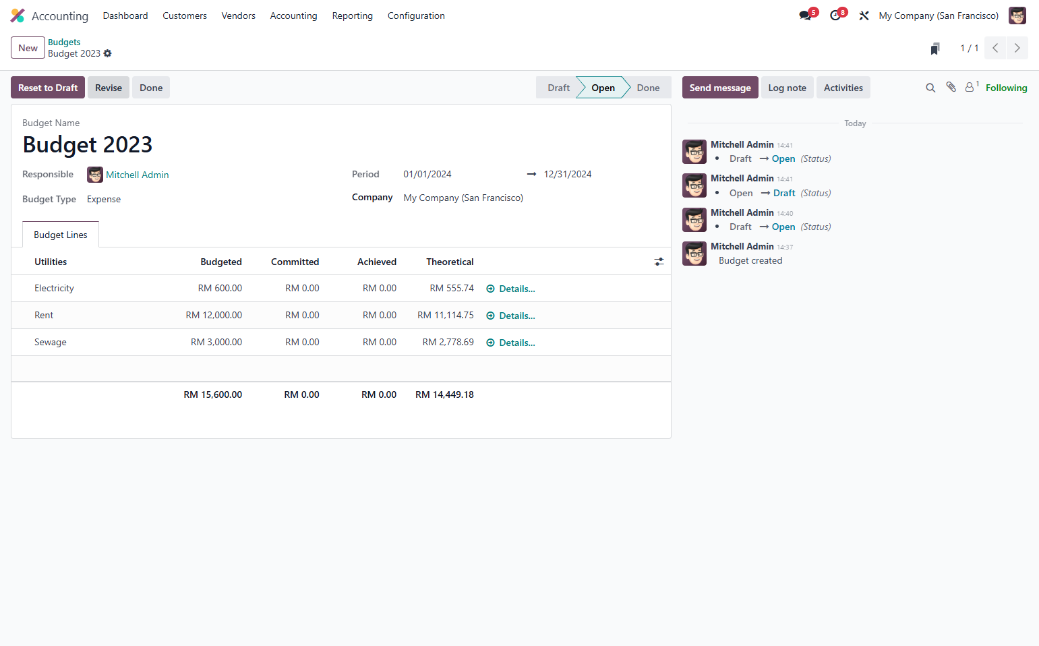Screen dimensions: 1039x646
Task: Click the Revise button
Action: click(109, 88)
